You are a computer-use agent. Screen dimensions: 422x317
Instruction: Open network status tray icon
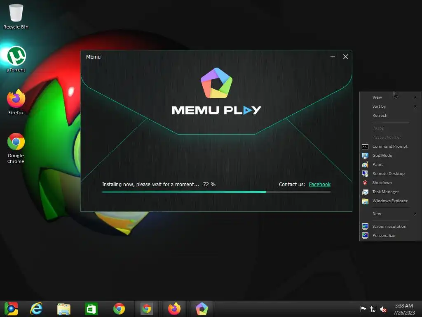click(x=373, y=309)
